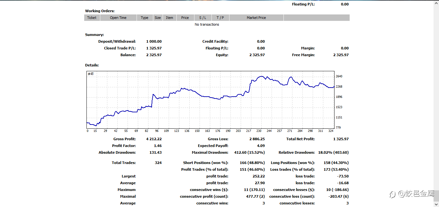Click the consecutive loss value -203.47 (6)
Image resolution: width=439 pixels, height=207 pixels.
[x=339, y=196]
